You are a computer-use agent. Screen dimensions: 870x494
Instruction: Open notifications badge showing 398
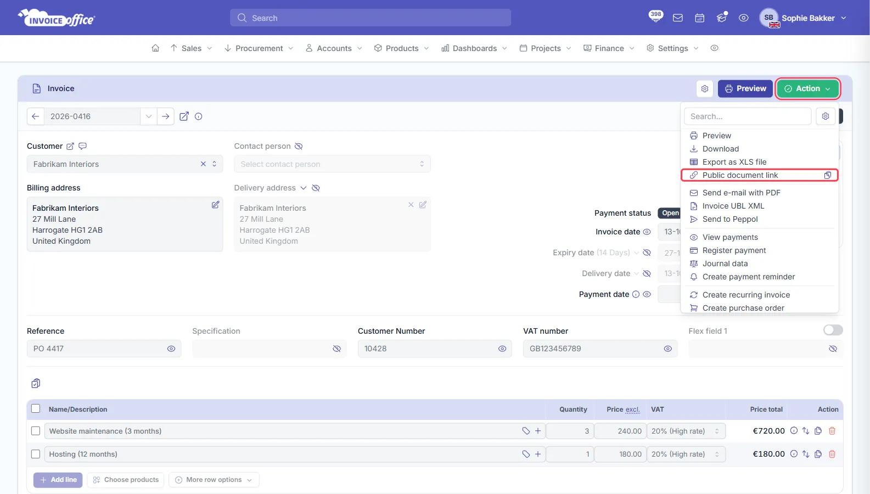coord(655,16)
